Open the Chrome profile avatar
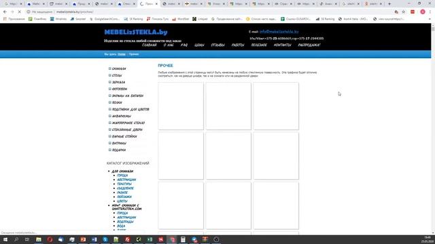The image size is (435, 244). [423, 12]
